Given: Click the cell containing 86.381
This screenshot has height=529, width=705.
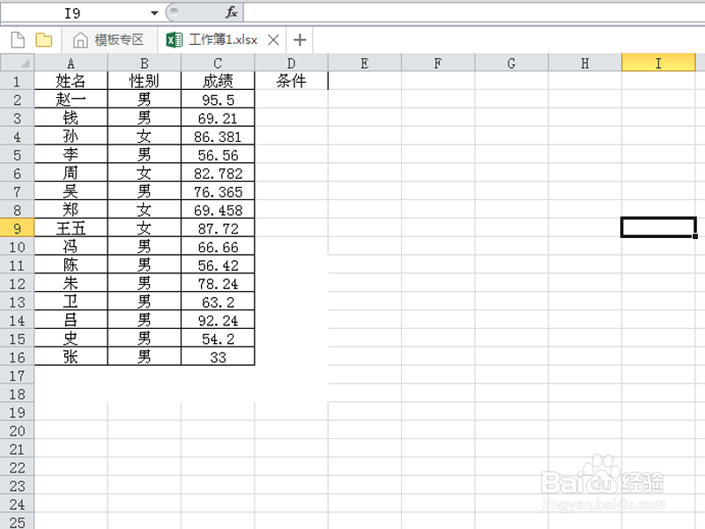Looking at the screenshot, I should pyautogui.click(x=218, y=137).
